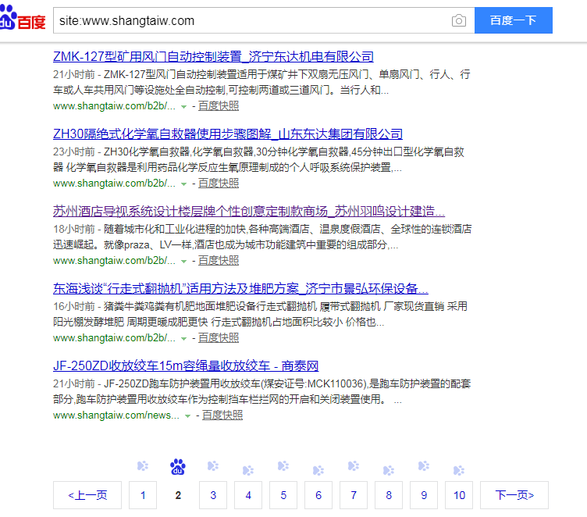Jump to results page 9
The height and width of the screenshot is (517, 587).
click(x=424, y=495)
